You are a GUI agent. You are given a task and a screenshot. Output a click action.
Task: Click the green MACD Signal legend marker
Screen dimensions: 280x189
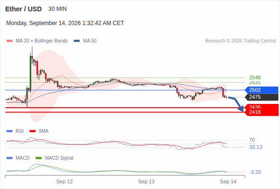[38, 158]
